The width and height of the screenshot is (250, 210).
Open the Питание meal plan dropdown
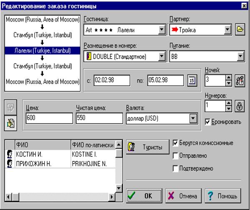pyautogui.click(x=240, y=56)
